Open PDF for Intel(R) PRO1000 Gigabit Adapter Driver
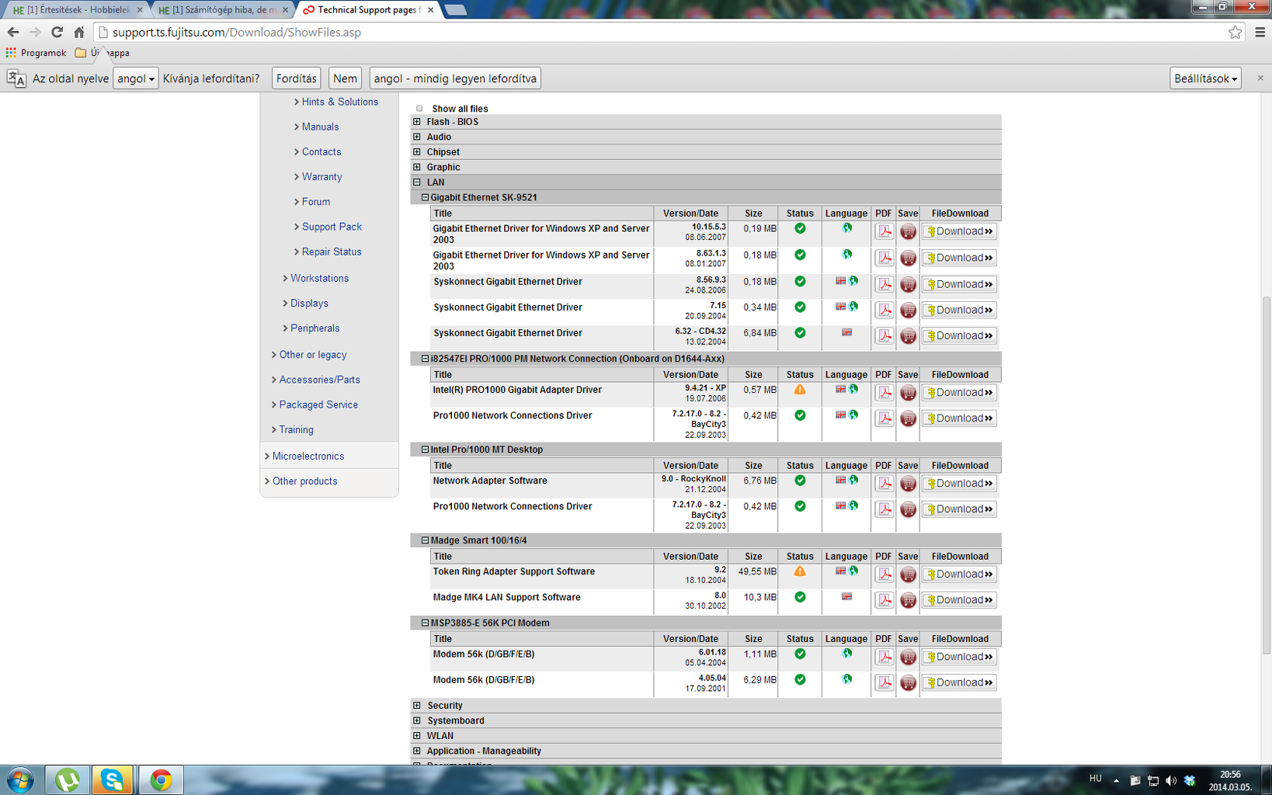This screenshot has width=1272, height=795. click(x=884, y=392)
